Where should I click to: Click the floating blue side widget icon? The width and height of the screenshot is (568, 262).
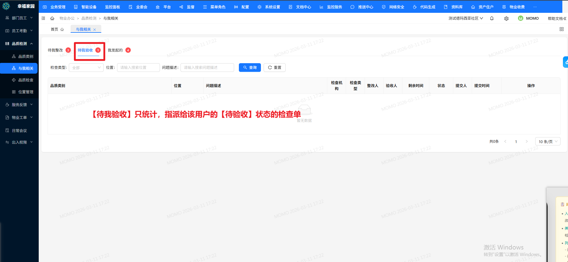pos(566,62)
